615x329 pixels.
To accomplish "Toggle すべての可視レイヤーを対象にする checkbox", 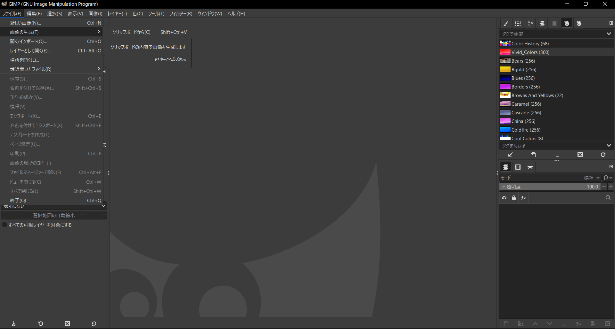I will pyautogui.click(x=4, y=225).
